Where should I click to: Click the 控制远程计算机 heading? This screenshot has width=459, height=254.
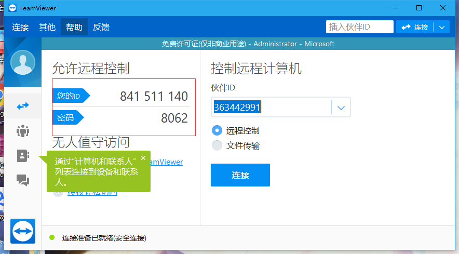pyautogui.click(x=256, y=68)
